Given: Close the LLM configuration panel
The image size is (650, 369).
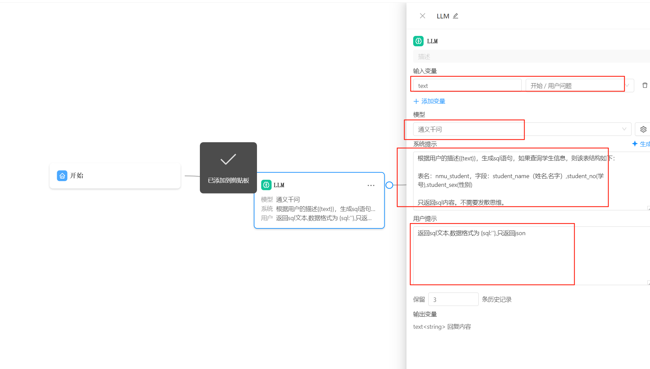Looking at the screenshot, I should pyautogui.click(x=422, y=16).
